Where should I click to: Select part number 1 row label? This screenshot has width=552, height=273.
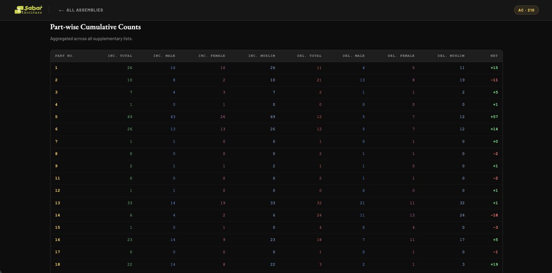pos(56,68)
